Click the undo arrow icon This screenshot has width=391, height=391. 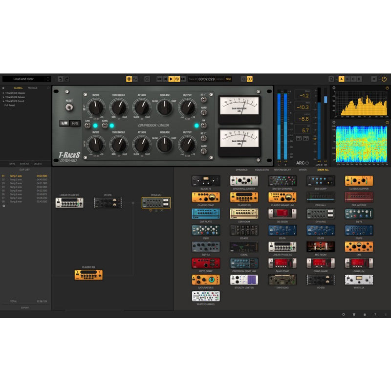(60, 79)
